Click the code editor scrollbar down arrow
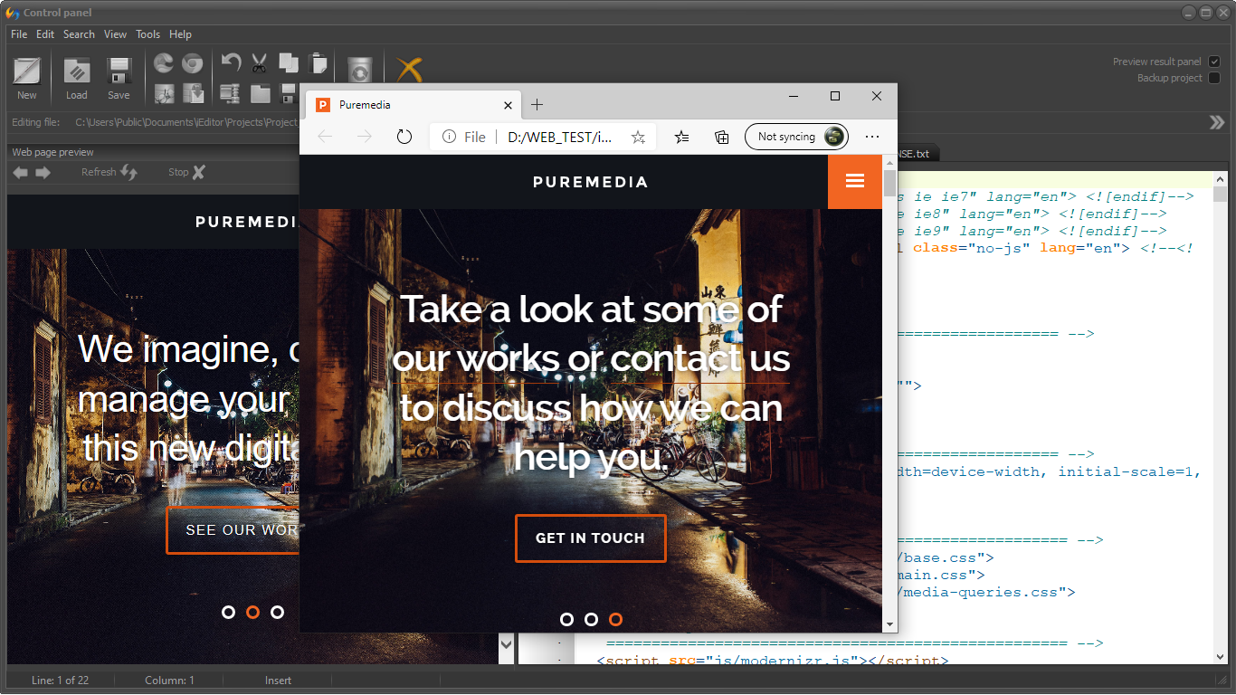The height and width of the screenshot is (695, 1236). pos(1220,656)
